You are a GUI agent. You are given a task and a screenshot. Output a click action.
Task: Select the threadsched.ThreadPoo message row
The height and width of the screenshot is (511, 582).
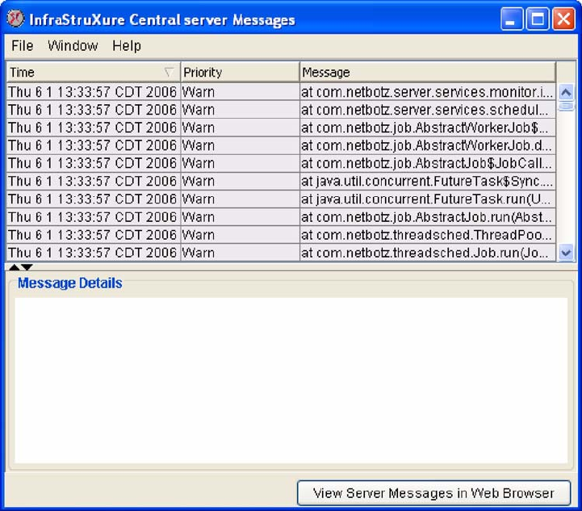pyautogui.click(x=281, y=235)
